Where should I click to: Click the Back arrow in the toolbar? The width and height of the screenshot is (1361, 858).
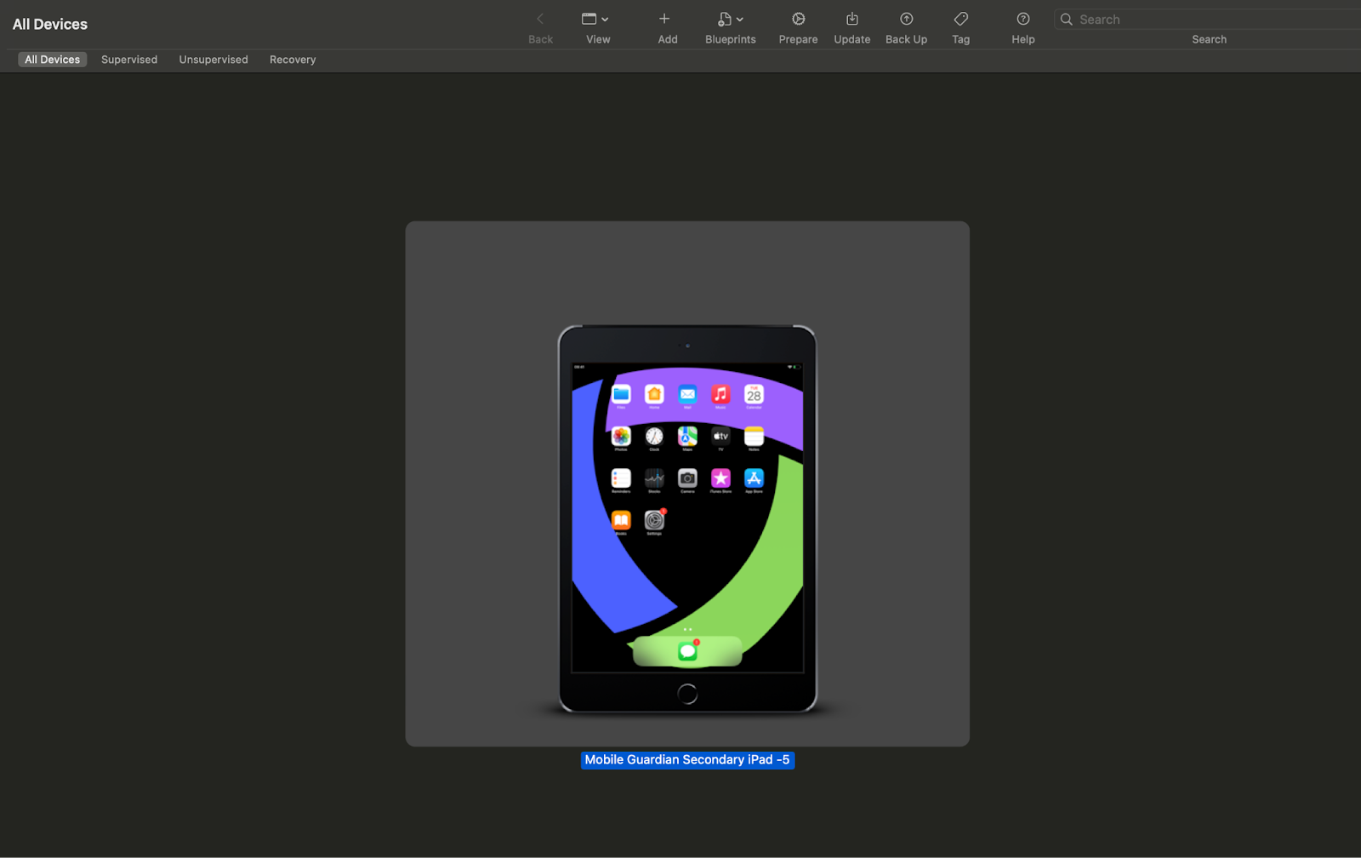coord(540,17)
